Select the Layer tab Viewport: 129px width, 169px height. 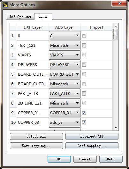[x=43, y=16]
